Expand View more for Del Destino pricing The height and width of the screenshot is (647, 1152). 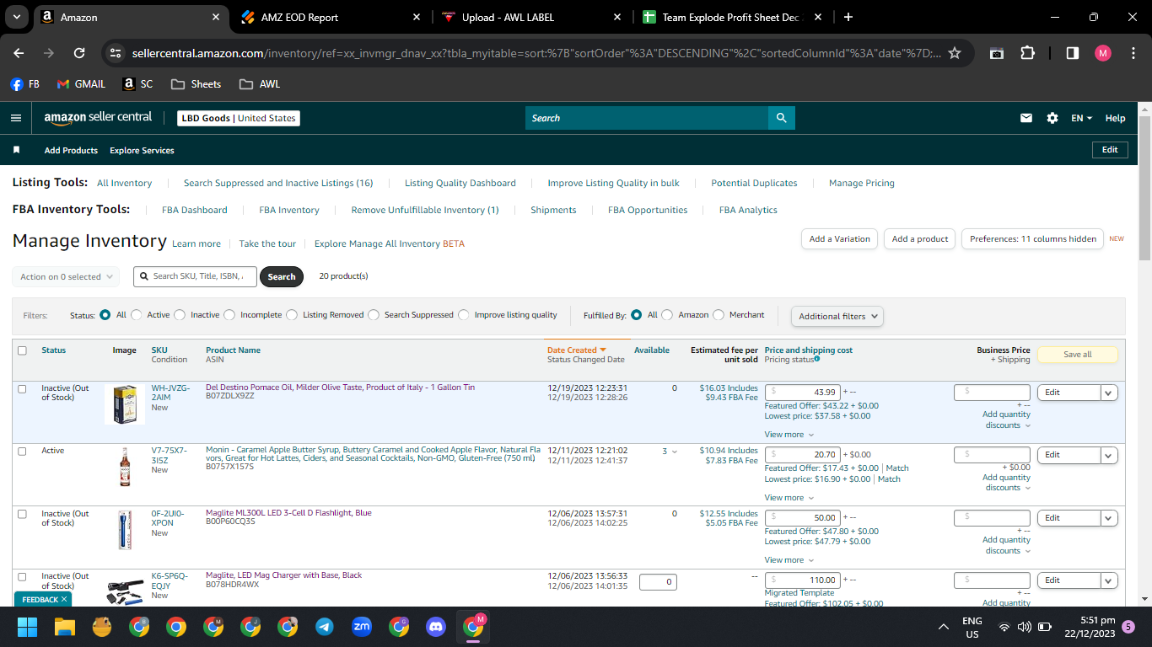789,435
